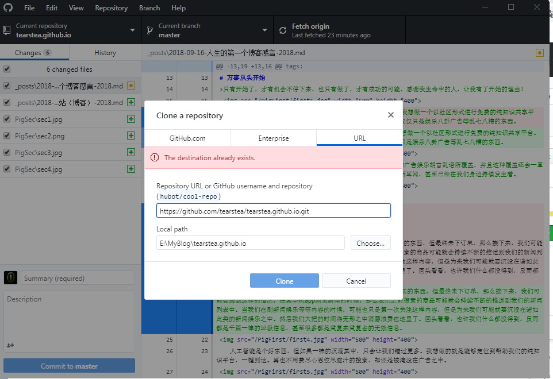Uncheck the PigSec\sec2.png checkbox
The width and height of the screenshot is (553, 379).
point(7,136)
